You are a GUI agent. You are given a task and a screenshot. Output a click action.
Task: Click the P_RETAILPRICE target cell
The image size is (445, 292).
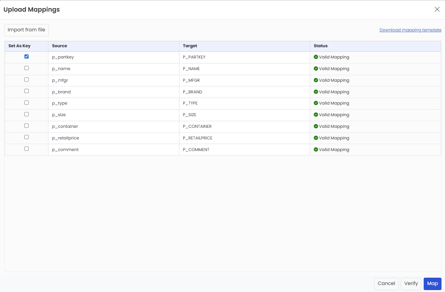[x=245, y=138]
